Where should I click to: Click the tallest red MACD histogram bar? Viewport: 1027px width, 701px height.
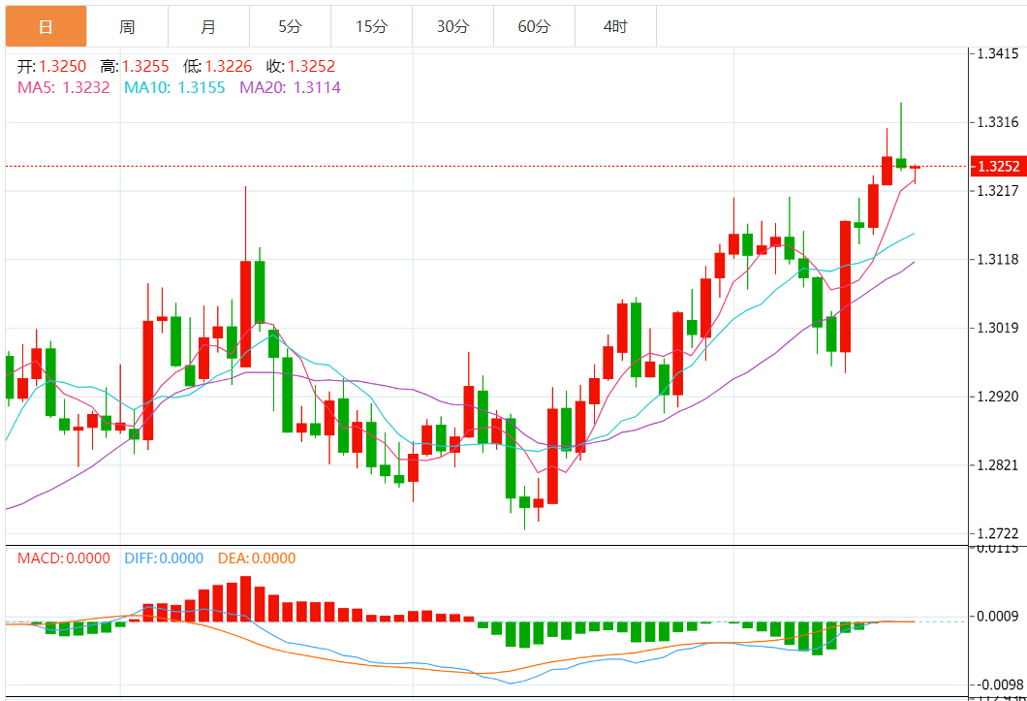[x=246, y=598]
